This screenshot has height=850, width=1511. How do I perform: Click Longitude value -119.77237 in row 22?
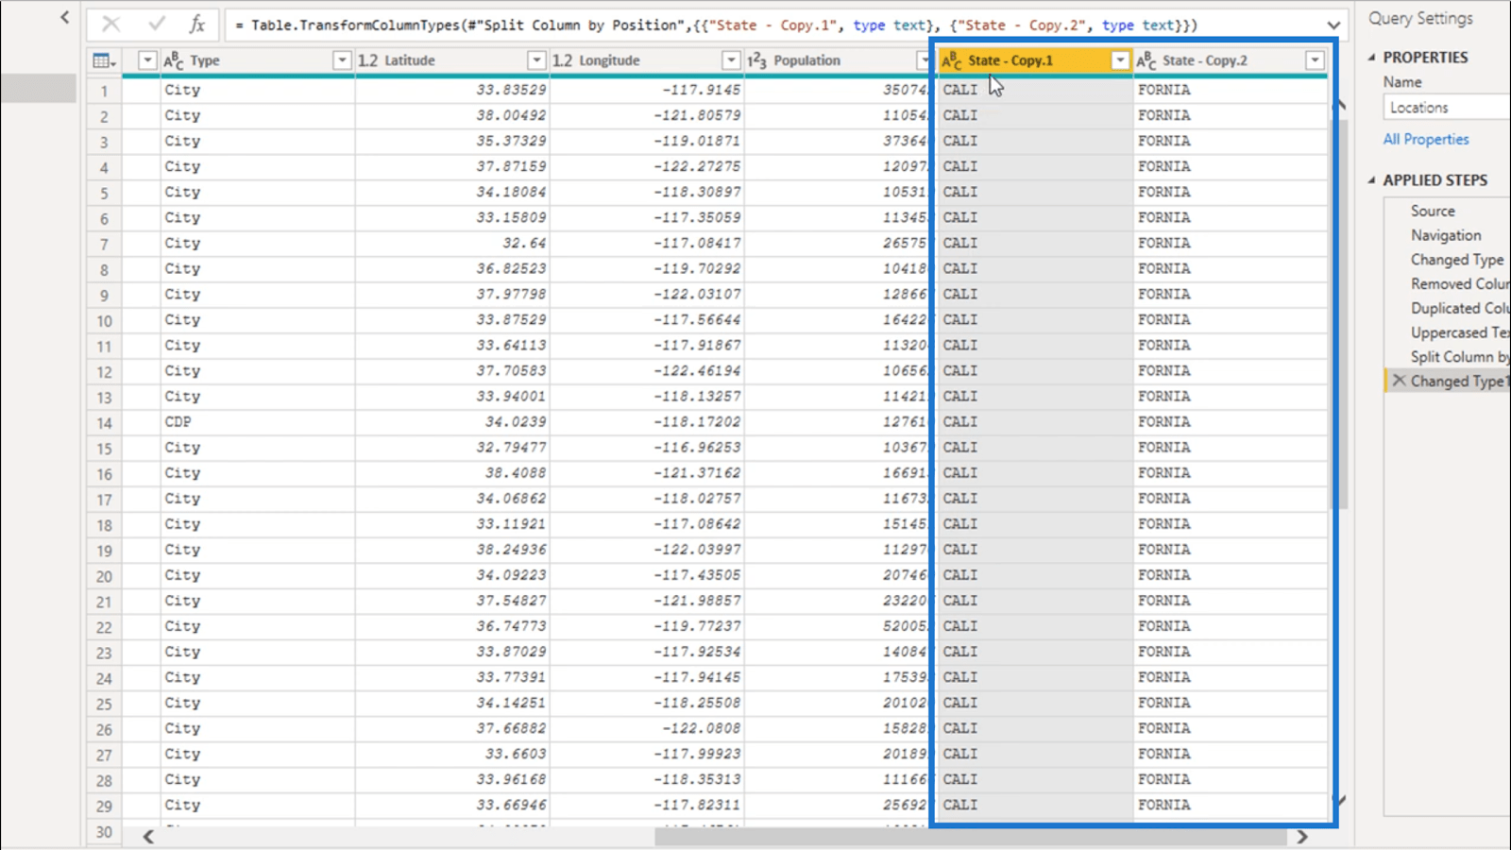point(697,625)
